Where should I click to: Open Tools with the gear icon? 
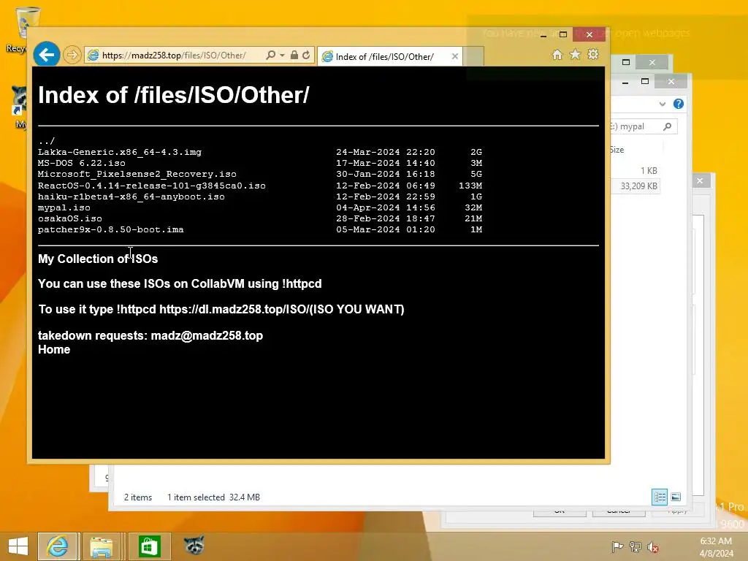coord(593,54)
